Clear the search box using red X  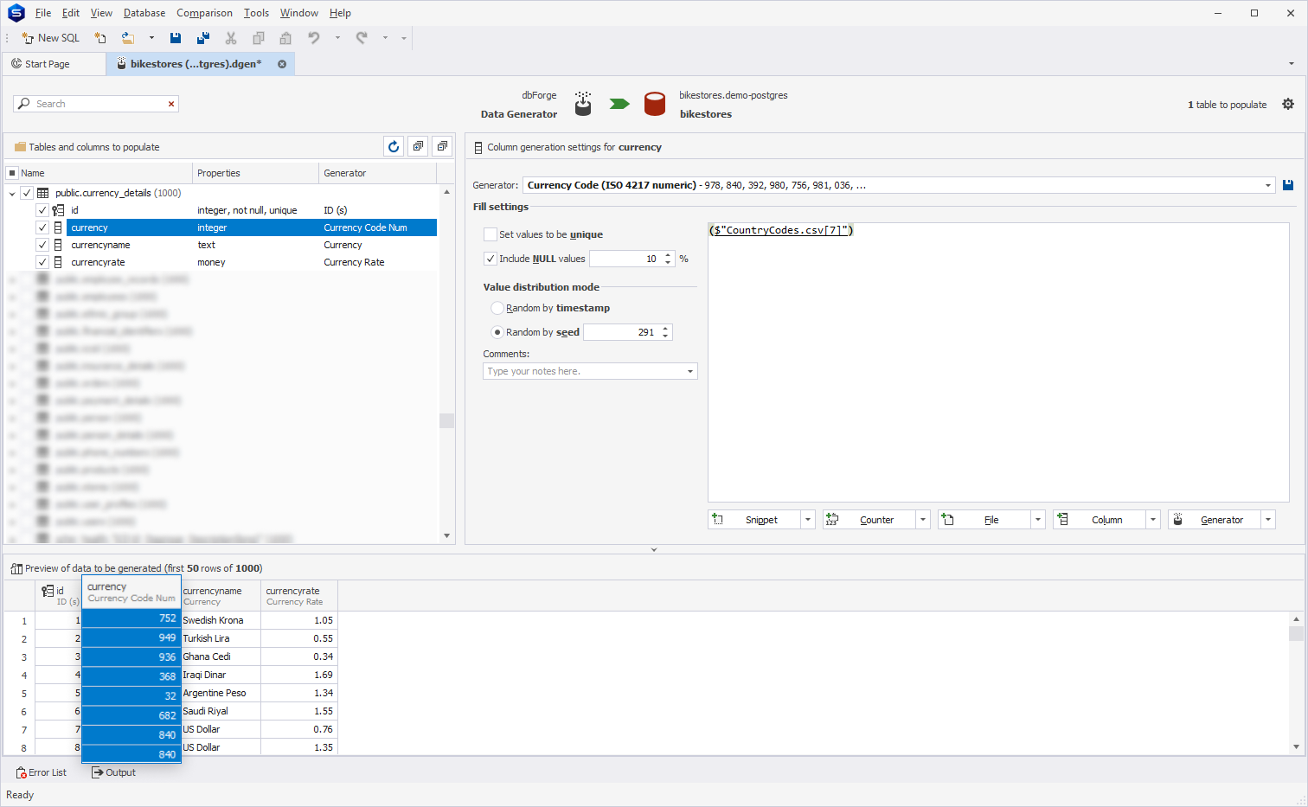point(171,104)
